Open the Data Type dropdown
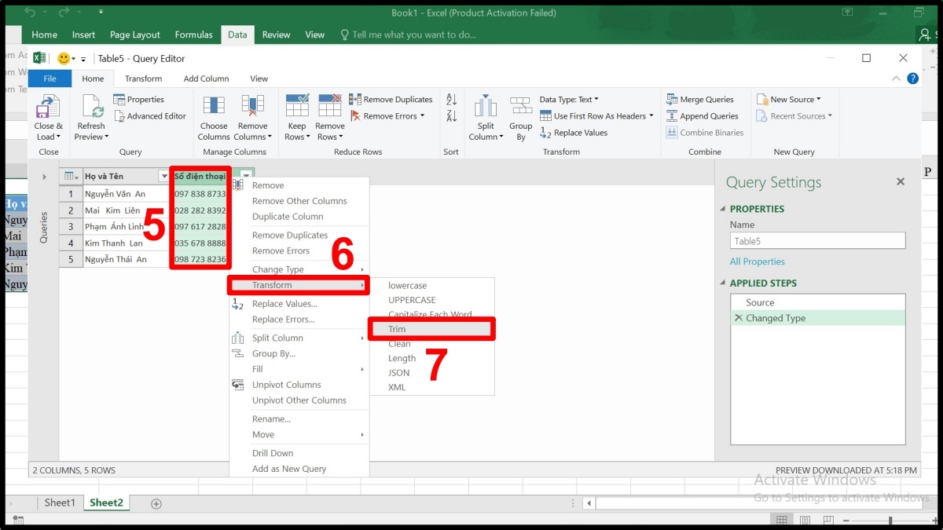 pos(568,99)
